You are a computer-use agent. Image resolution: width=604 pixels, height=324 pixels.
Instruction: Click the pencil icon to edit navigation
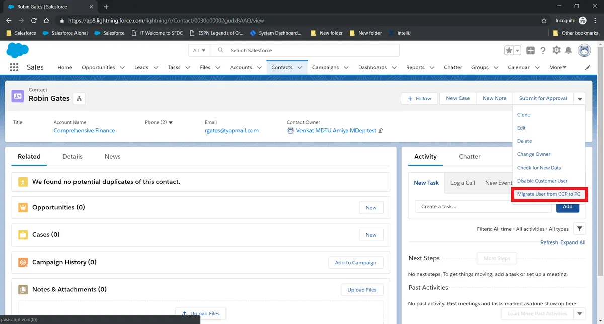tap(588, 67)
